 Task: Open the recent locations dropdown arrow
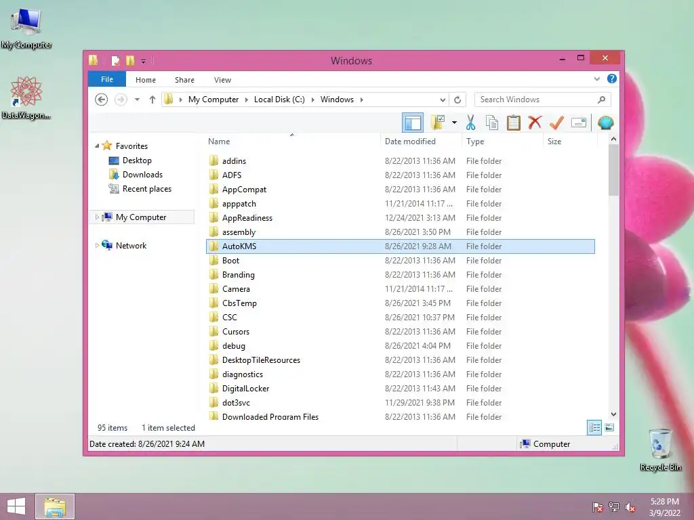tap(137, 100)
